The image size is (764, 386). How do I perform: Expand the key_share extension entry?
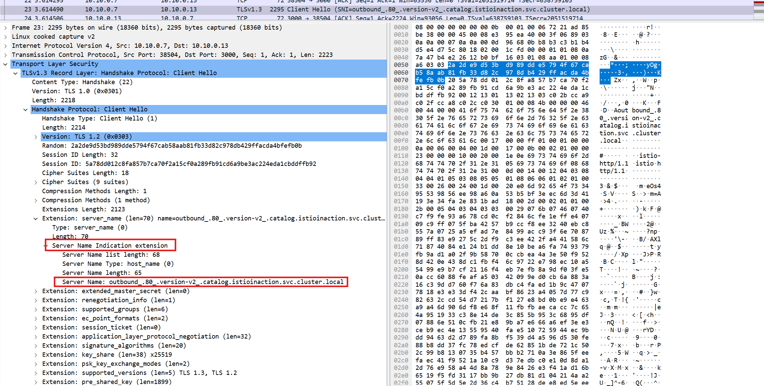[x=36, y=355]
